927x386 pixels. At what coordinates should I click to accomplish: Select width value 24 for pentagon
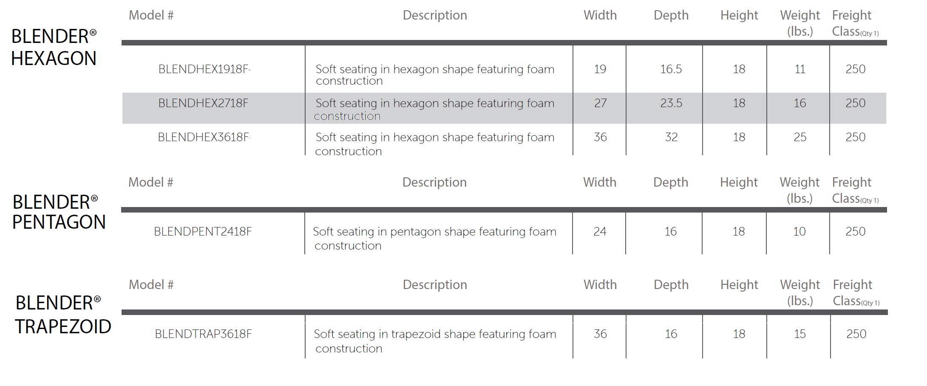600,231
